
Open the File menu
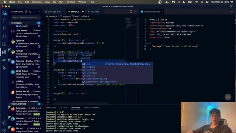[x=20, y=2]
